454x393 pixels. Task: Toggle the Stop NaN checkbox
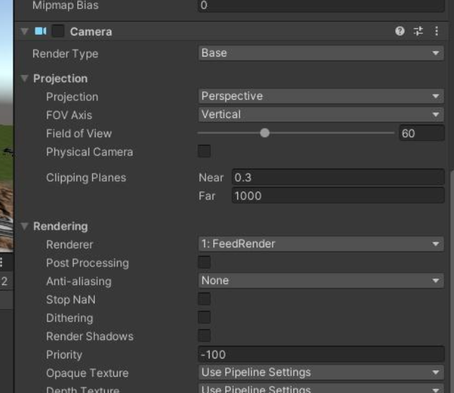pyautogui.click(x=204, y=299)
